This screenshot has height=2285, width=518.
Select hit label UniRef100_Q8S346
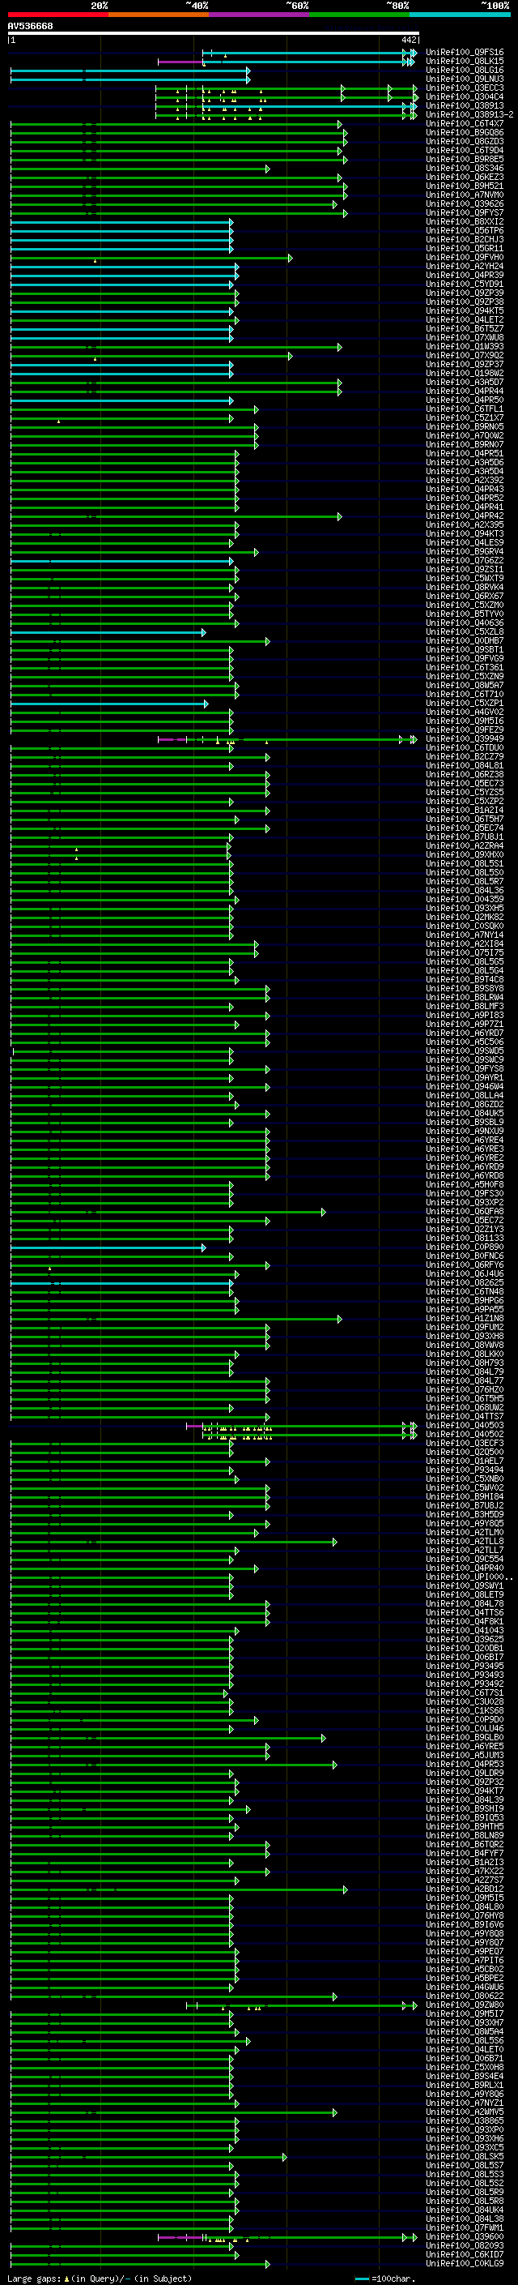(x=465, y=169)
